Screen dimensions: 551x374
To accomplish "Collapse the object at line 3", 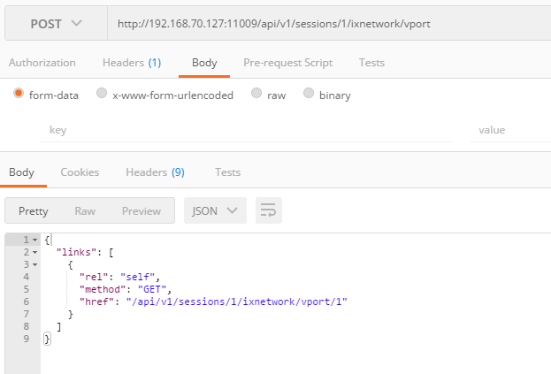I will pos(34,264).
